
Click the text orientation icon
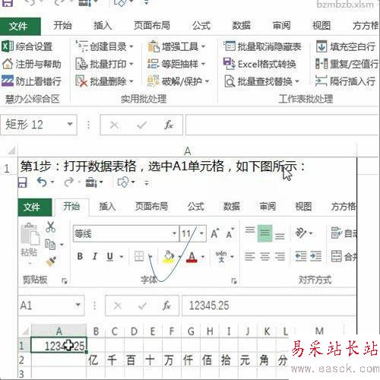301,233
